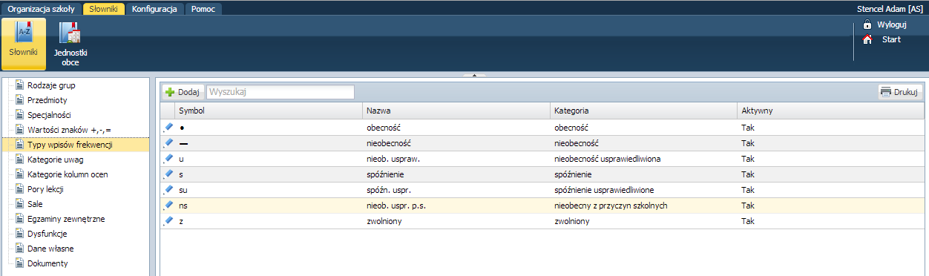This screenshot has height=276, width=929.
Task: Sort by the Kategoria column header
Action: (644, 111)
